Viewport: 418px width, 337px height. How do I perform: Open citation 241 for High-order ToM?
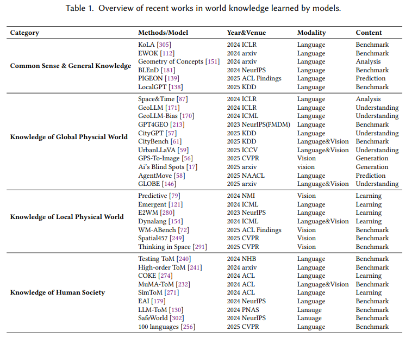pos(195,267)
